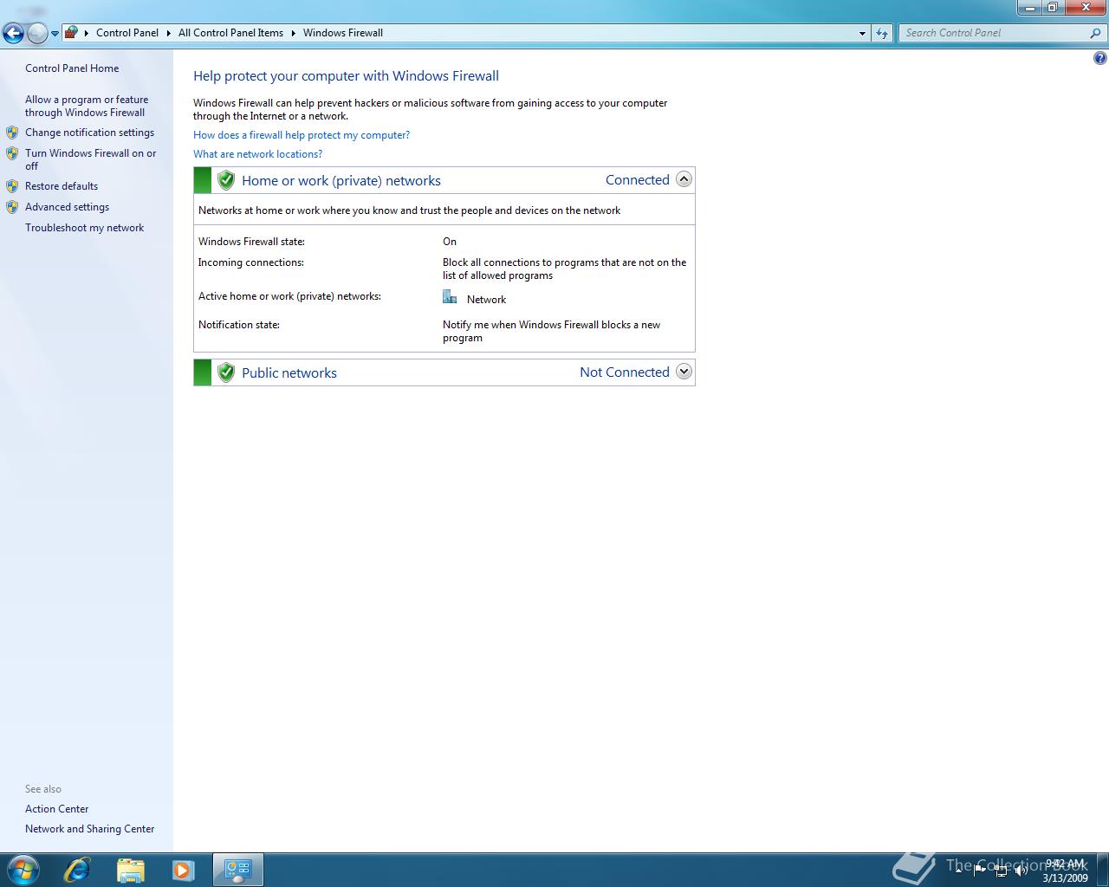Image resolution: width=1109 pixels, height=887 pixels.
Task: Click the Action Center flag tray icon
Action: click(980, 871)
